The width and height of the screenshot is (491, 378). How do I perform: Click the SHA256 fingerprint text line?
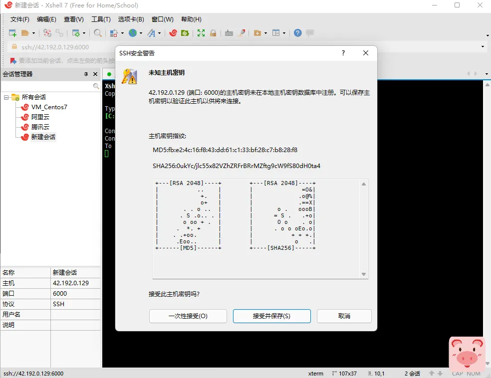[237, 166]
